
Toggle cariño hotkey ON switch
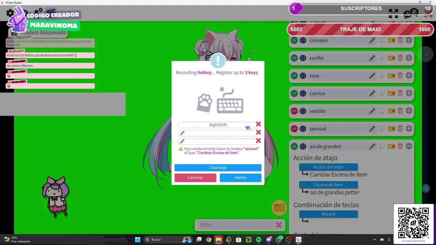click(294, 58)
